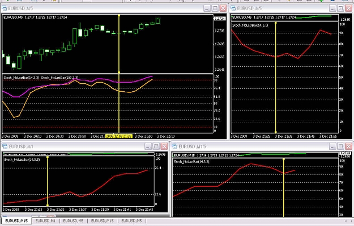Click the yellow vertical line in the Stoch(14,1,1) window

pyautogui.click(x=276, y=77)
